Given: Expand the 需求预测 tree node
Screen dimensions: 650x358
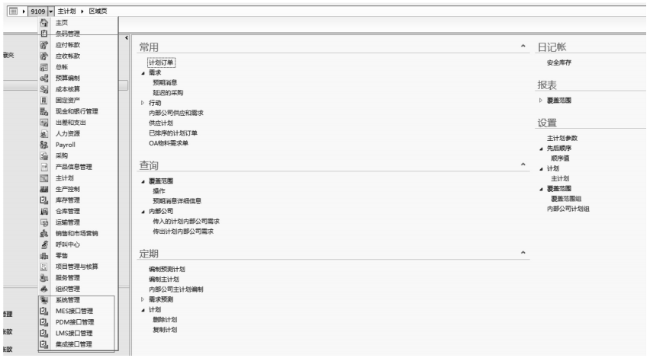Looking at the screenshot, I should coord(143,299).
